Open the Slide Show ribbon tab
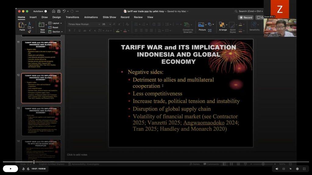 pos(109,17)
